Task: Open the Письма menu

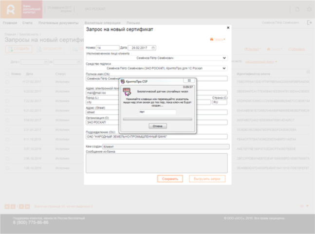Action: (133, 23)
